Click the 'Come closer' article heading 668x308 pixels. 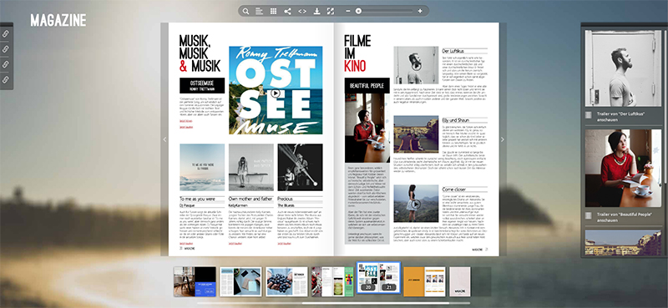coord(454,189)
